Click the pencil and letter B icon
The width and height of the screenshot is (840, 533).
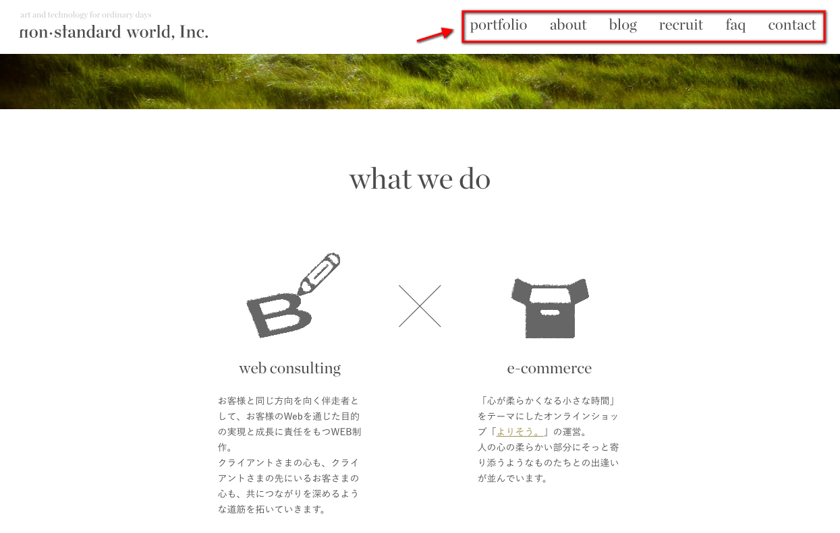tap(293, 295)
